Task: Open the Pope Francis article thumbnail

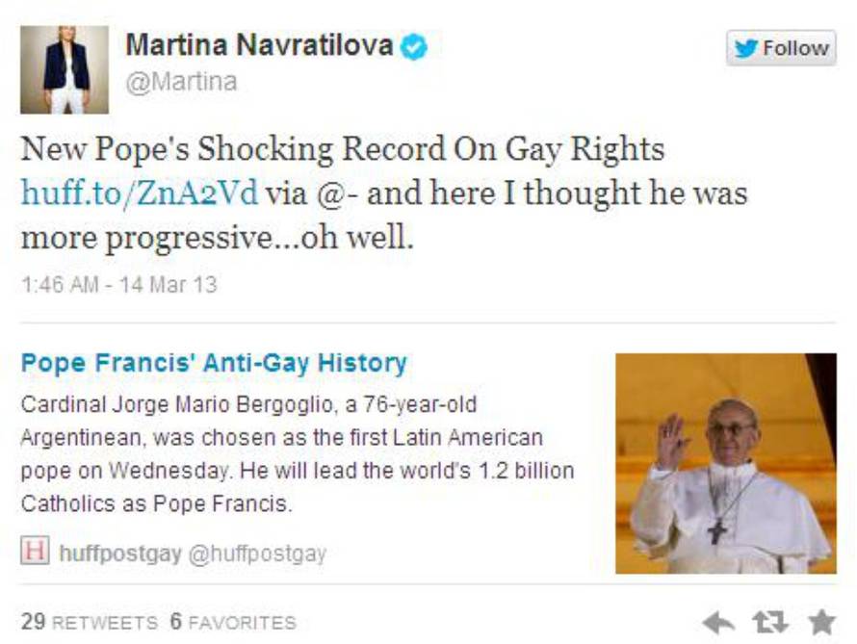Action: tap(726, 463)
